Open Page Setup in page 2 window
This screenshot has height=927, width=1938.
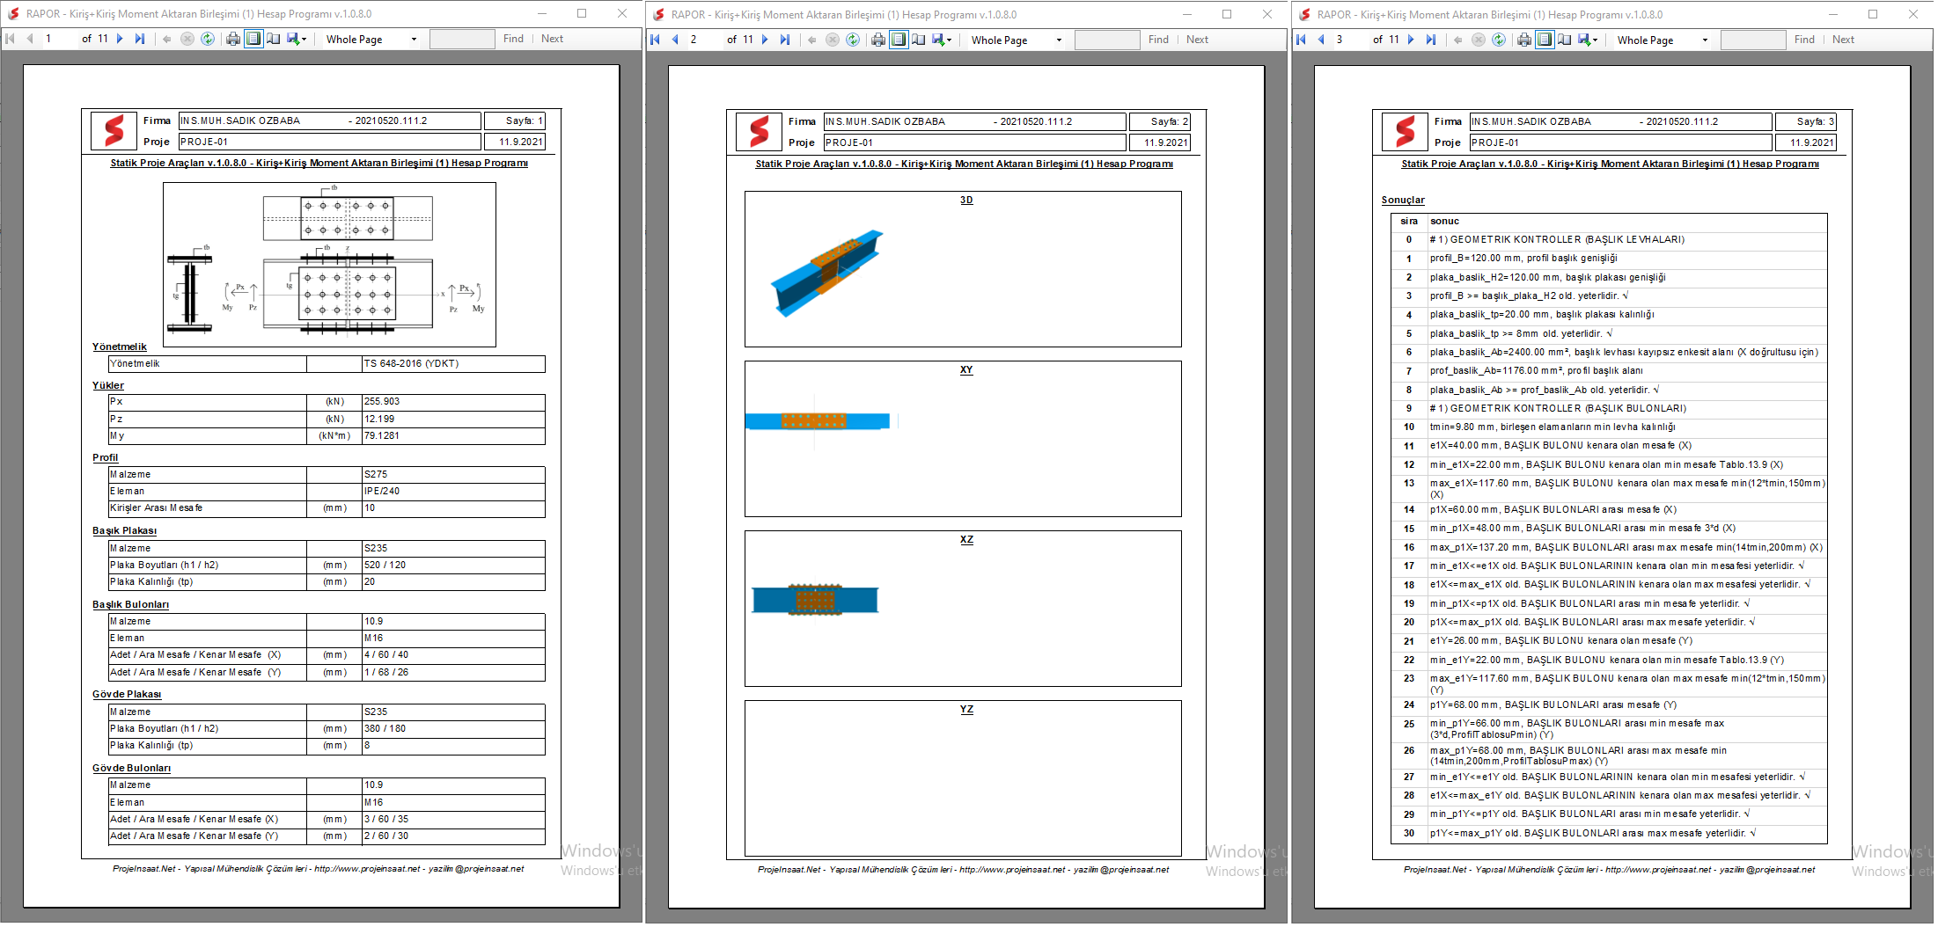coord(919,40)
